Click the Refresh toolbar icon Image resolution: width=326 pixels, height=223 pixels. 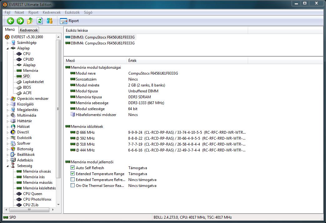(x=40, y=21)
